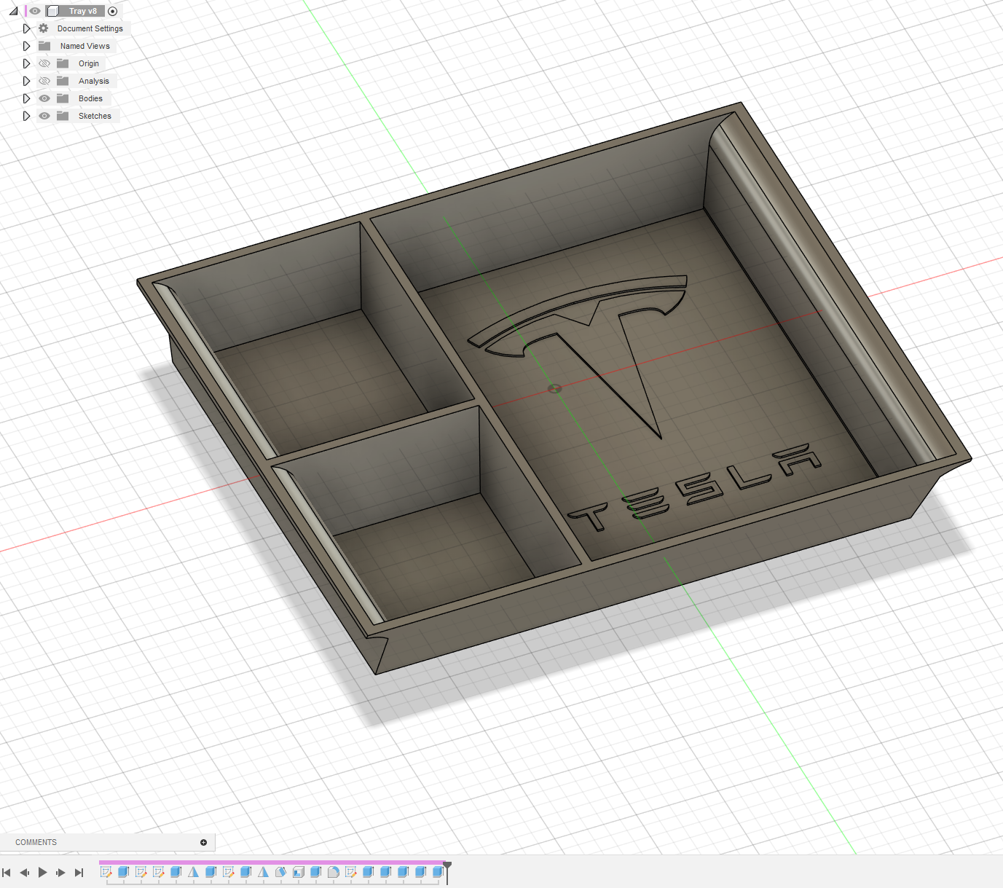Click the Sketches folder icon
Image resolution: width=1003 pixels, height=888 pixels.
(x=63, y=116)
